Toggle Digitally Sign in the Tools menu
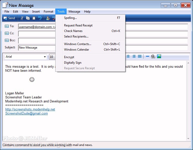 click(73, 63)
